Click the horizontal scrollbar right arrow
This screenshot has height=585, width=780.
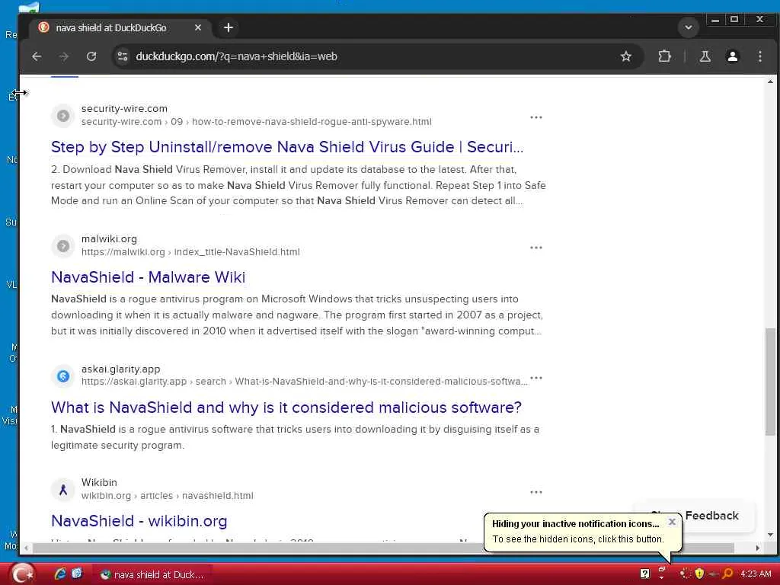(x=757, y=548)
